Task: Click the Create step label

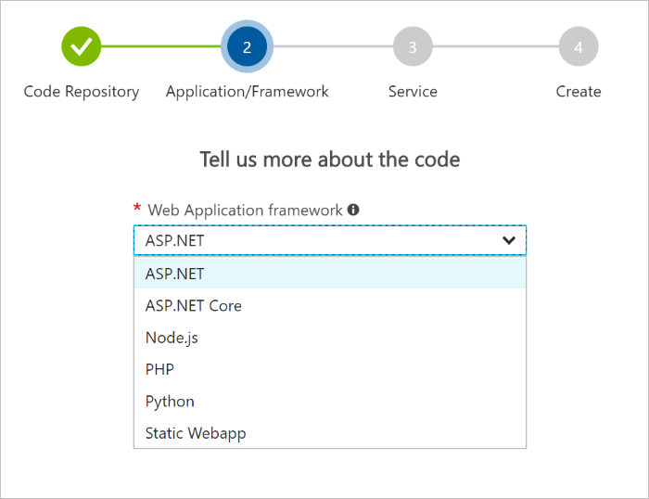Action: pos(579,92)
